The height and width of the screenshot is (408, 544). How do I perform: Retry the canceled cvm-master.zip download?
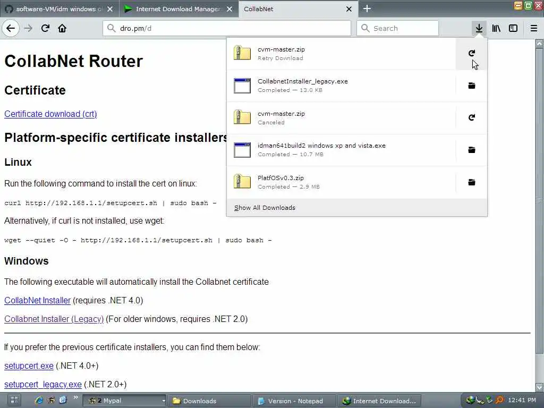472,117
